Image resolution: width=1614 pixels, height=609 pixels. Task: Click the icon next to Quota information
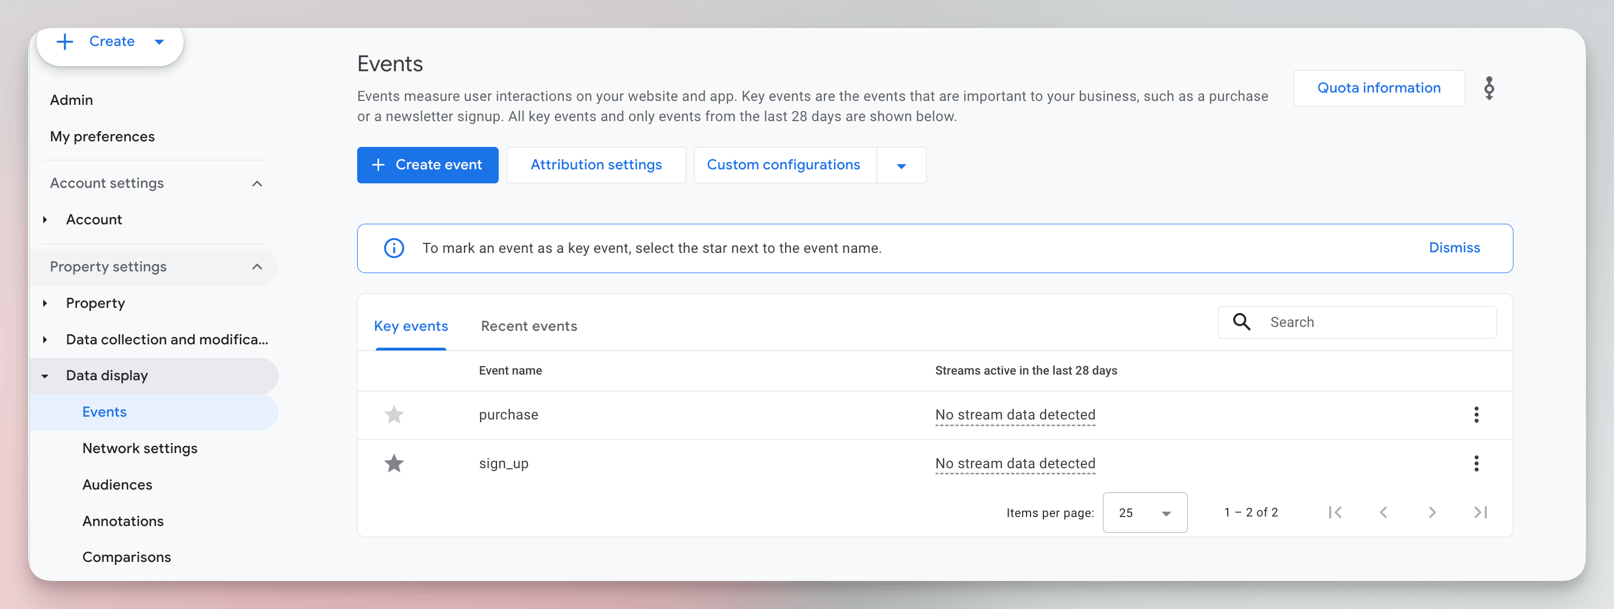pyautogui.click(x=1489, y=88)
